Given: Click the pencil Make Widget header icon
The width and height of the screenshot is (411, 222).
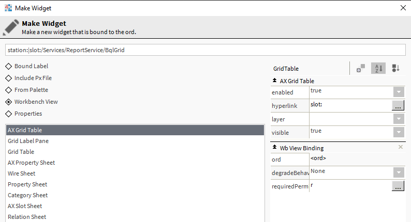Looking at the screenshot, I should click(x=11, y=26).
